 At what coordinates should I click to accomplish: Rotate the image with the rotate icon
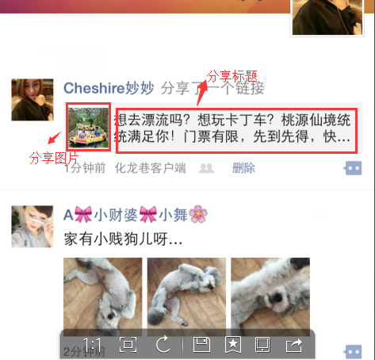click(x=163, y=344)
